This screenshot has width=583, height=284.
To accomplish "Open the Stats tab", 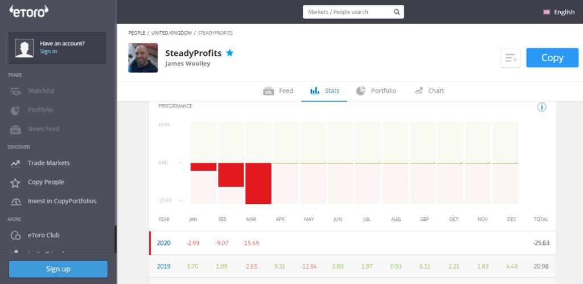I will pyautogui.click(x=324, y=90).
